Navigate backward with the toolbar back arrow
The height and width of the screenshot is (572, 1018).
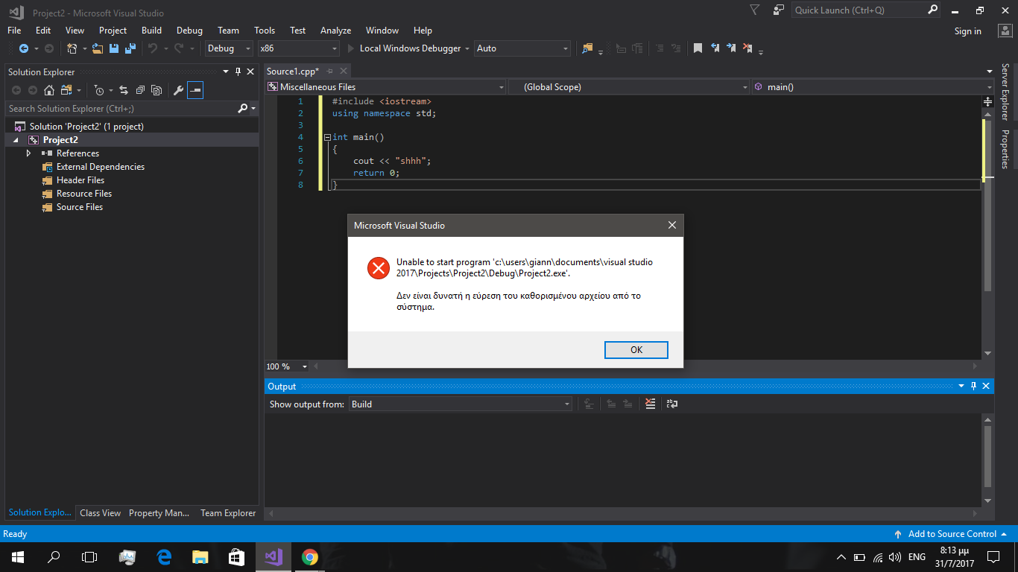[x=23, y=48]
